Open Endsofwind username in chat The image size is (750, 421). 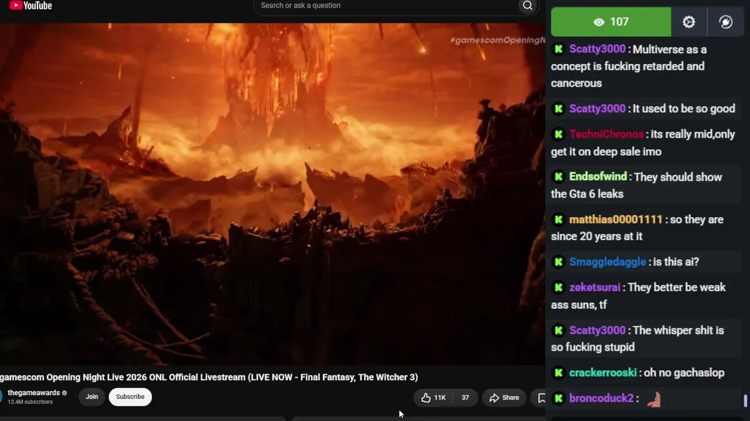tap(598, 177)
